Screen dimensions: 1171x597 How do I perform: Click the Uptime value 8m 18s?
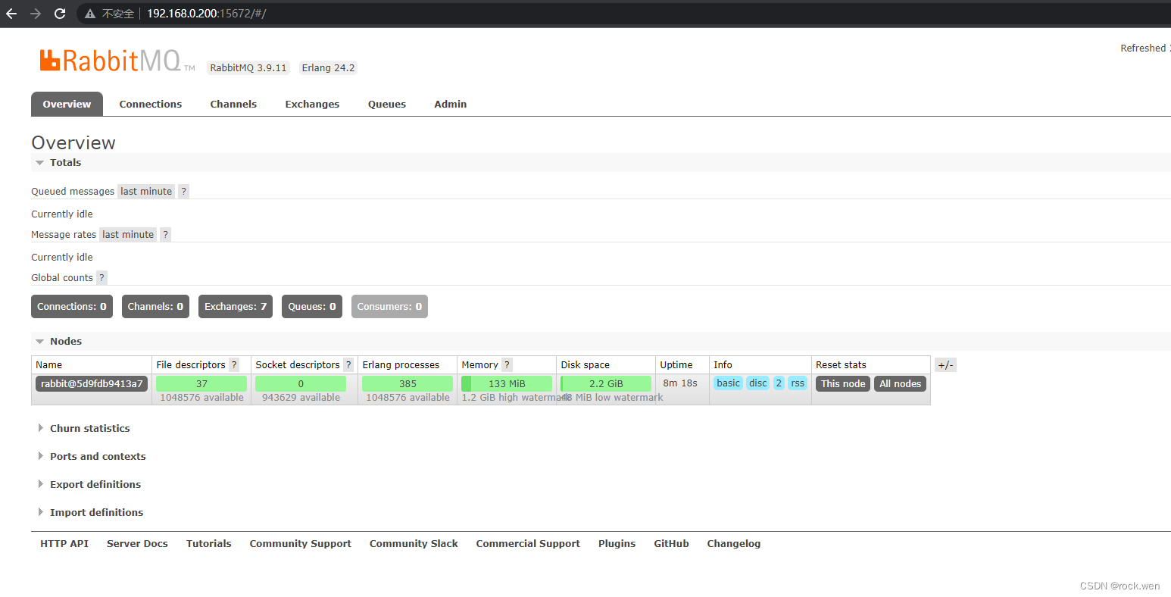[x=680, y=383]
